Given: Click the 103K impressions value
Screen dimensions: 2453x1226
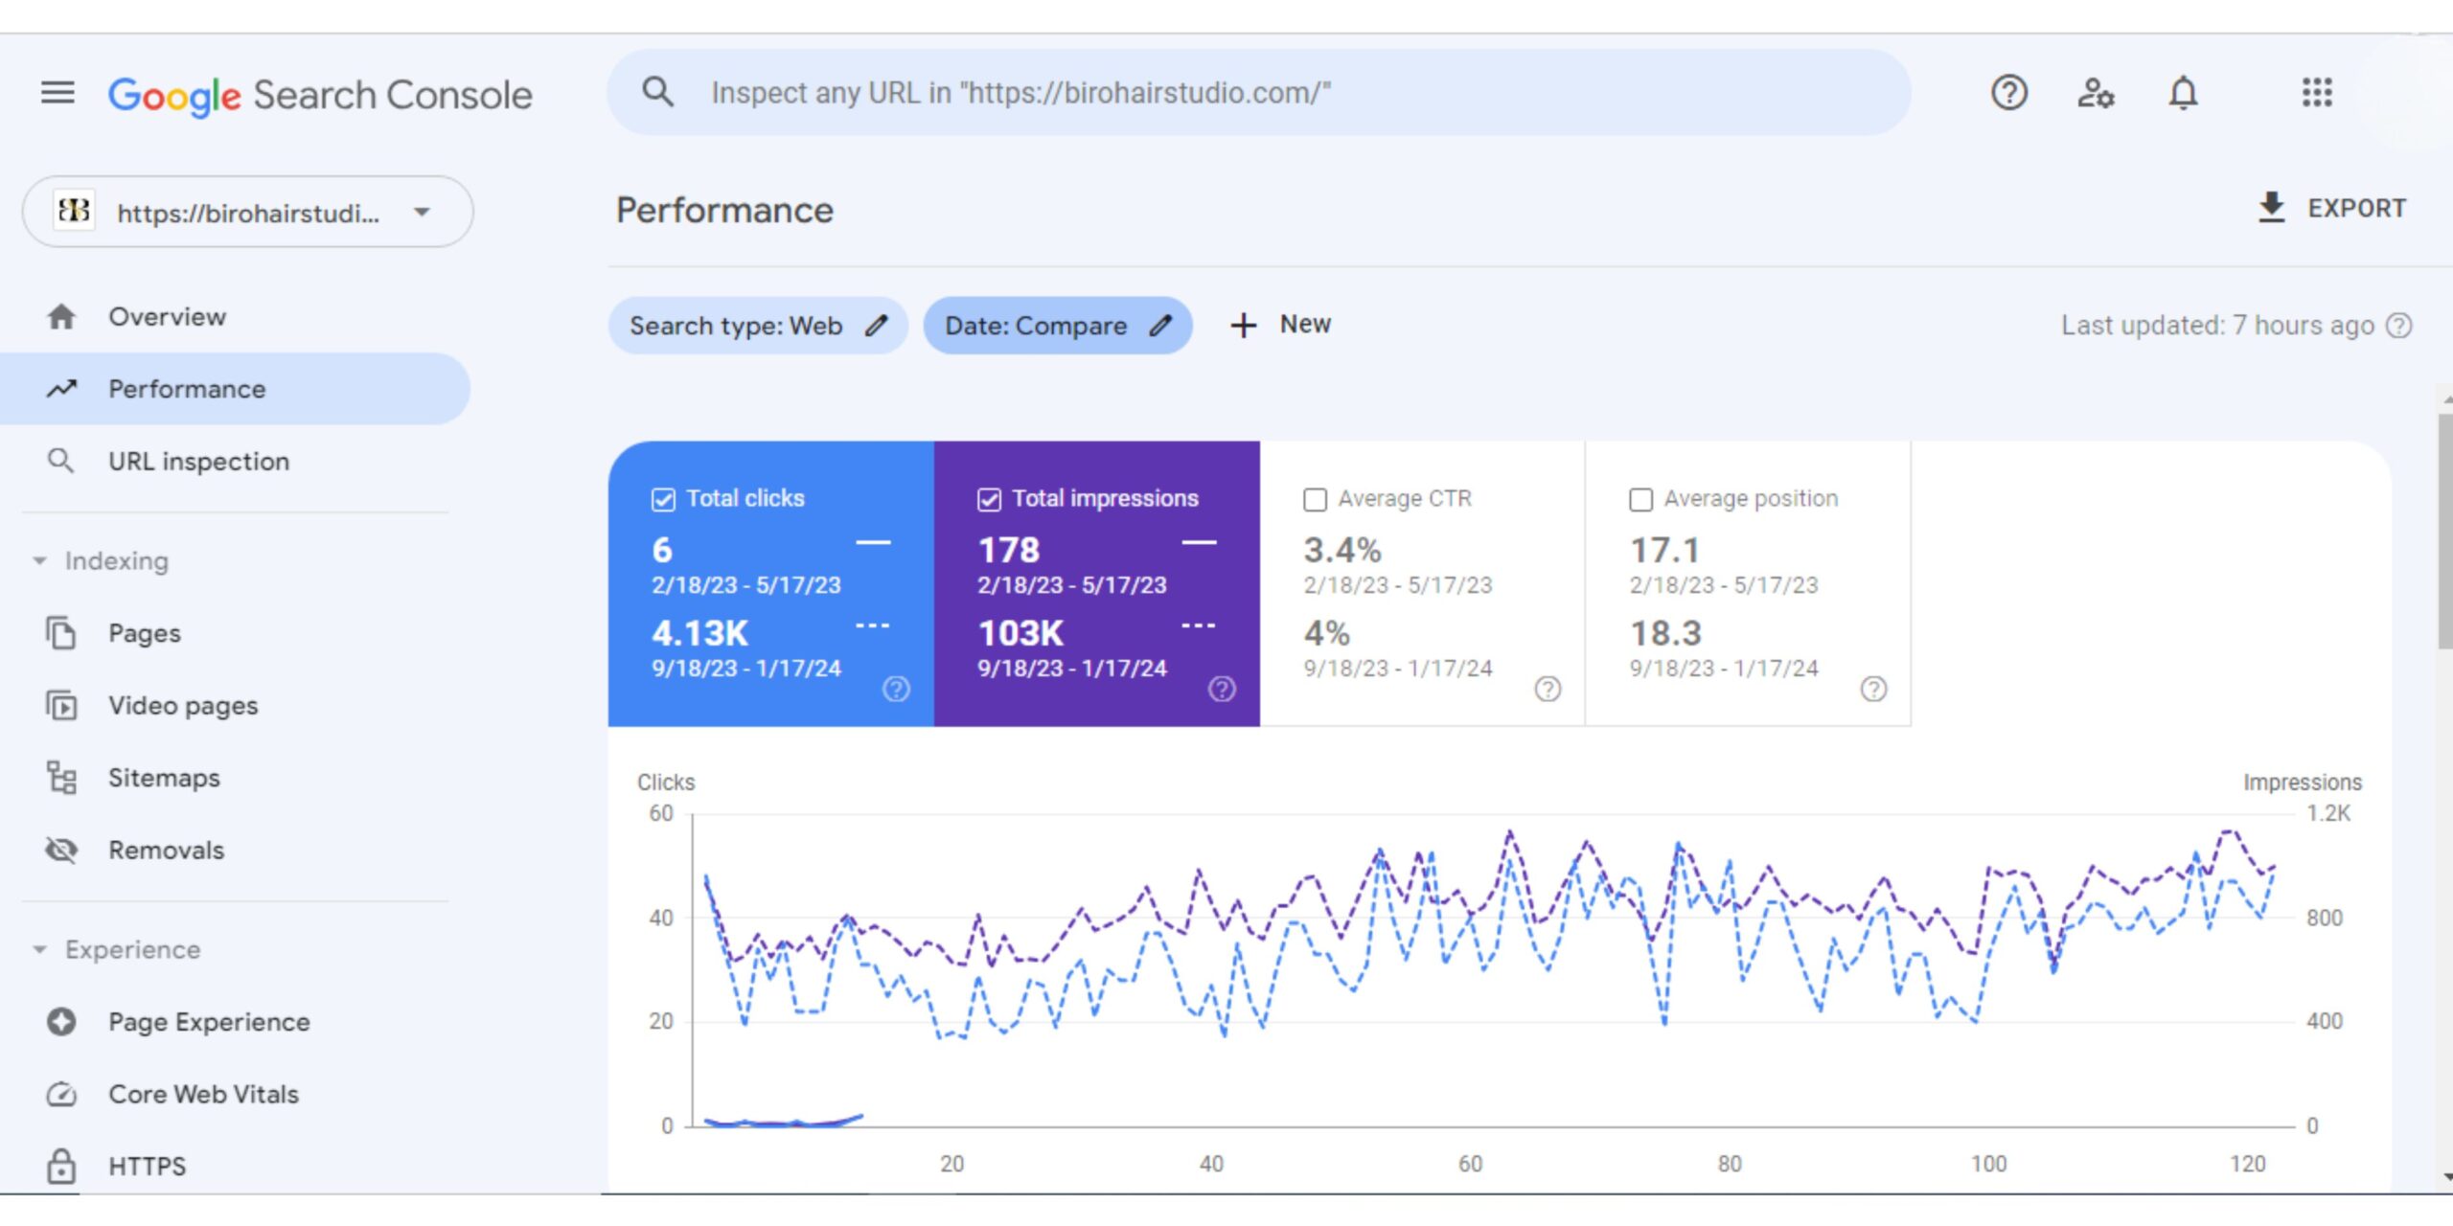Looking at the screenshot, I should tap(1020, 633).
